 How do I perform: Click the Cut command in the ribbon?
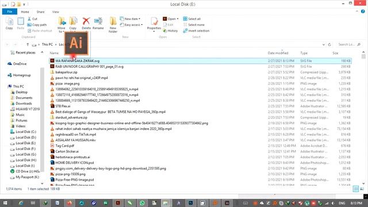click(x=32, y=19)
